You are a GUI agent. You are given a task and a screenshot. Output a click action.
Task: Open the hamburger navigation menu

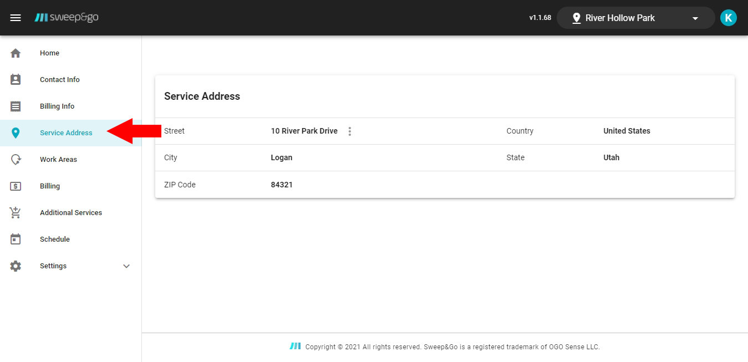coord(15,17)
